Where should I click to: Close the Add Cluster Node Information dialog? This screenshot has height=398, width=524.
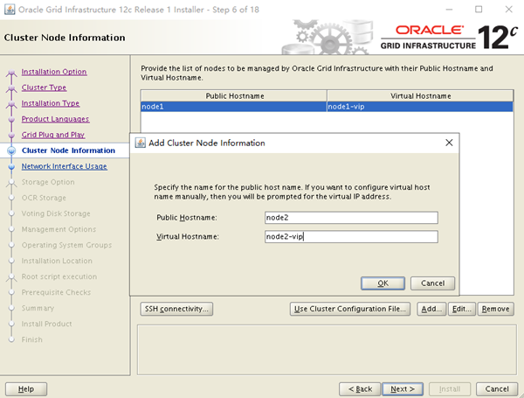[x=449, y=143]
